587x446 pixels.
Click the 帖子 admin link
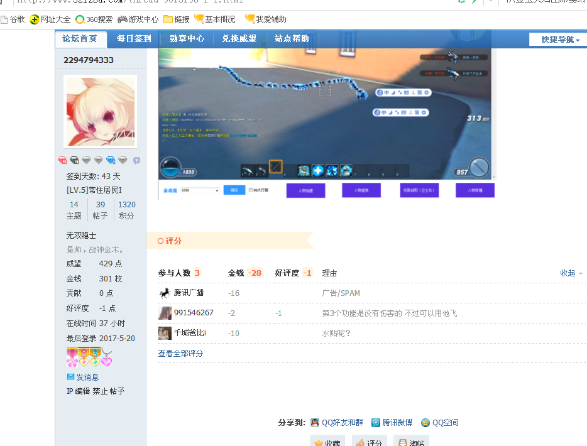tap(117, 391)
